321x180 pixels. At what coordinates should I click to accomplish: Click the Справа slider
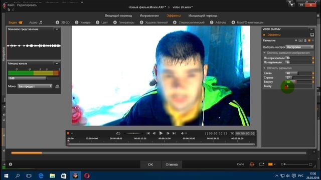(x=298, y=77)
